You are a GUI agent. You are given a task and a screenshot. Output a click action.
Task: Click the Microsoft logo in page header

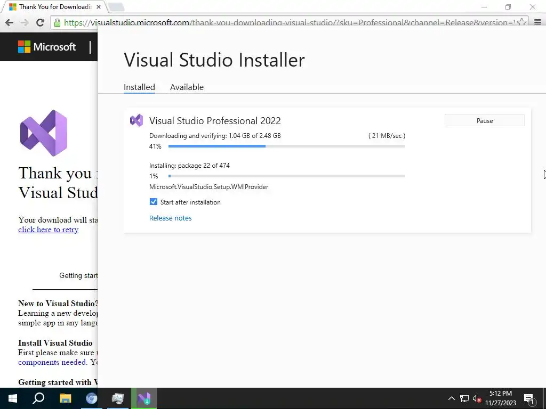point(47,47)
